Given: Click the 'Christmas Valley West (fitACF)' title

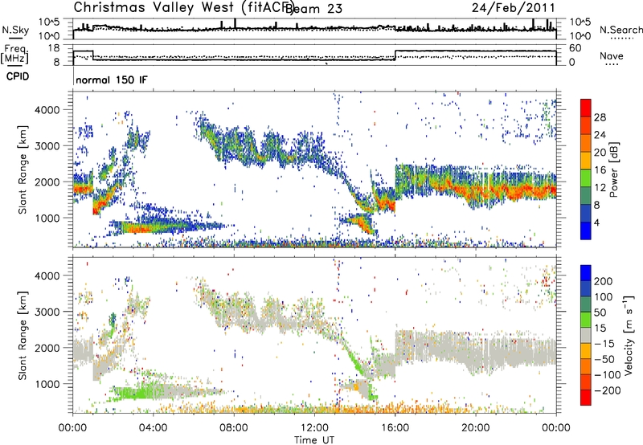Looking at the screenshot, I should point(183,7).
